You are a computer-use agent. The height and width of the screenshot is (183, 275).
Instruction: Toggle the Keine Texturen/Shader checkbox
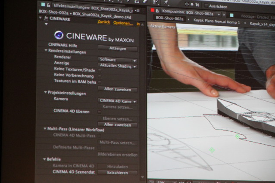[x=100, y=71]
